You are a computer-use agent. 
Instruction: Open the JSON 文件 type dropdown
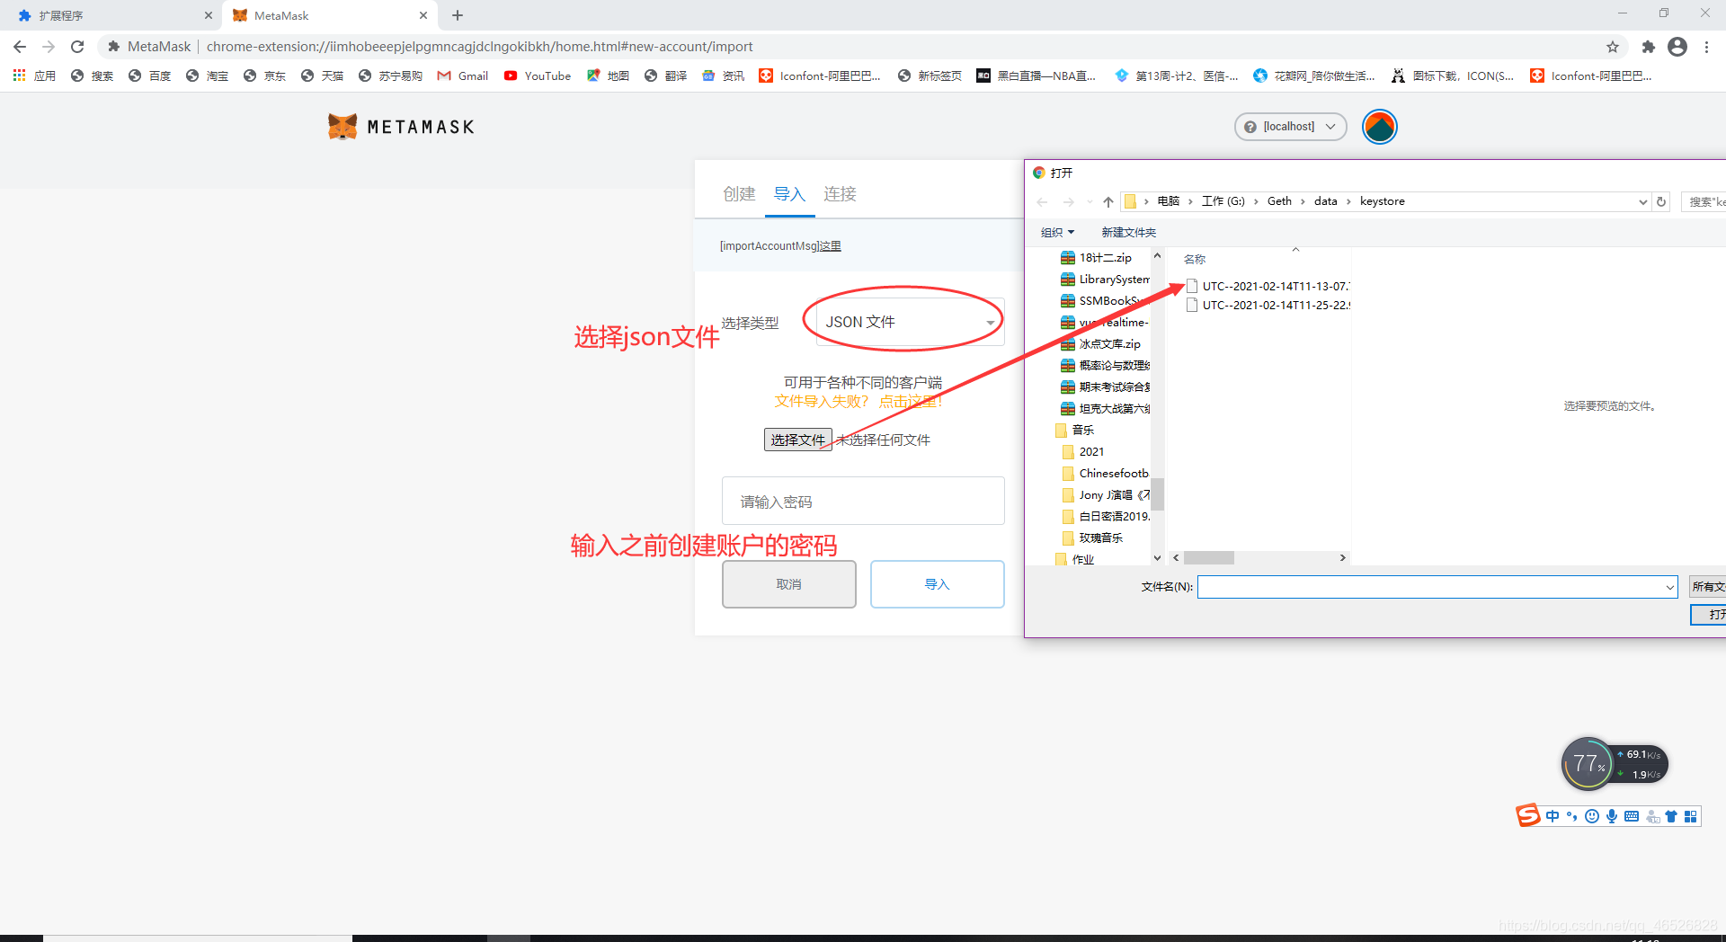pyautogui.click(x=908, y=322)
